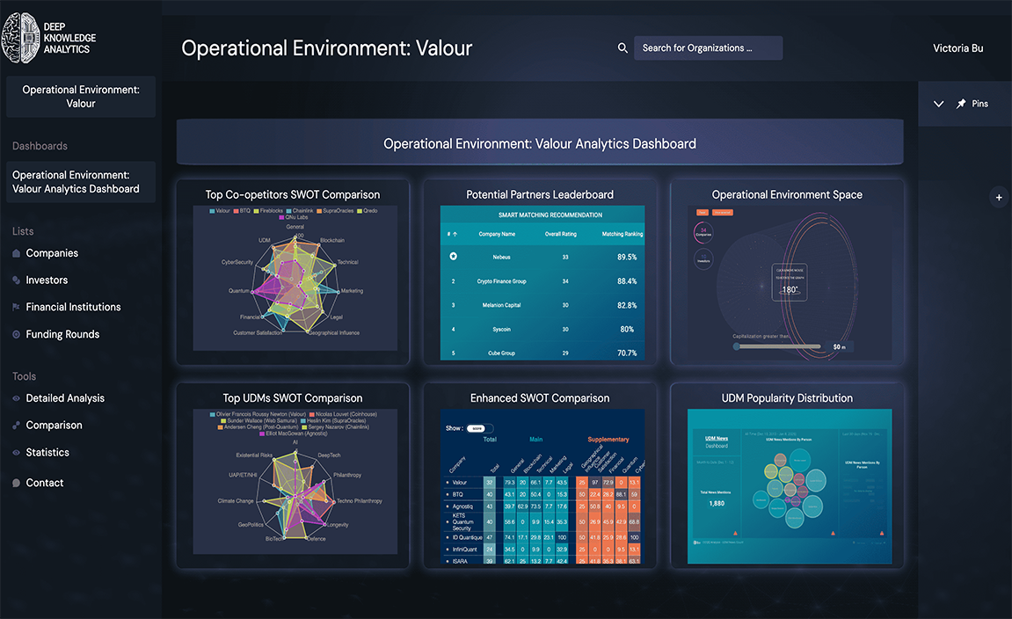1012x619 pixels.
Task: Toggle the Show score switch in Enhanced SWOT
Action: click(477, 428)
